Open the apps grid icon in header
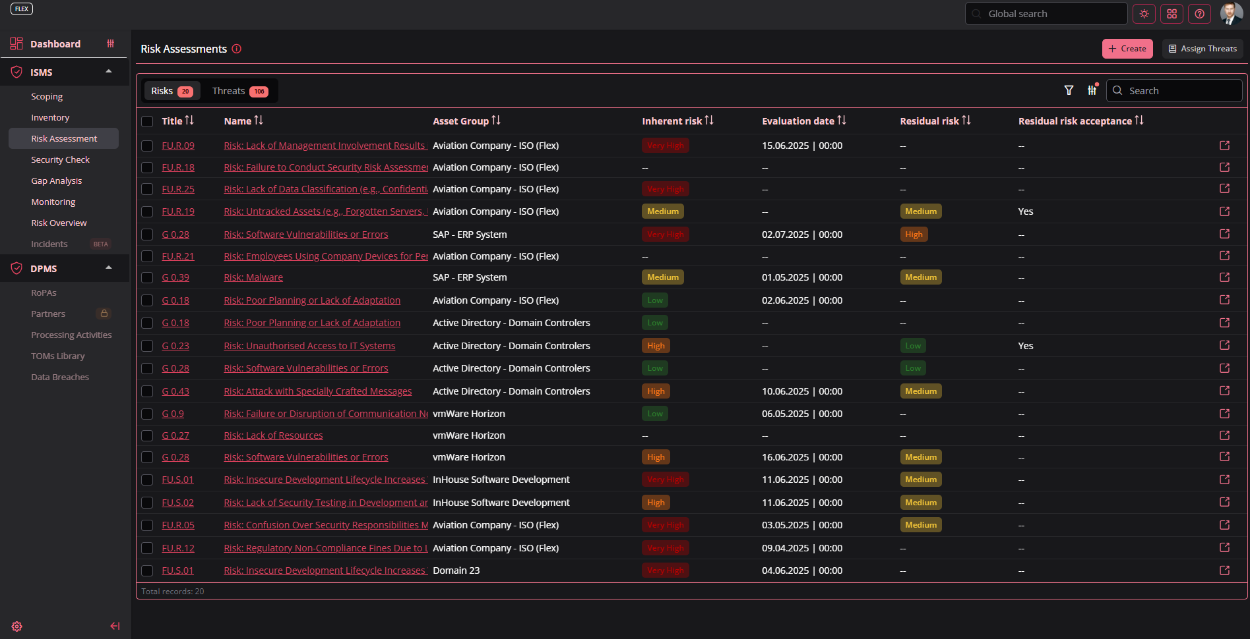 [1172, 14]
